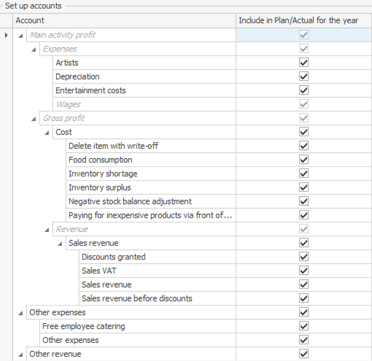This screenshot has width=372, height=361.
Task: Toggle checkbox for Entertainment costs
Action: pos(303,91)
